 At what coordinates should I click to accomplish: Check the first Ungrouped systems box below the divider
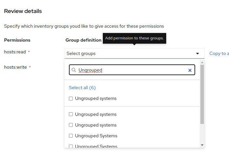tap(71, 114)
